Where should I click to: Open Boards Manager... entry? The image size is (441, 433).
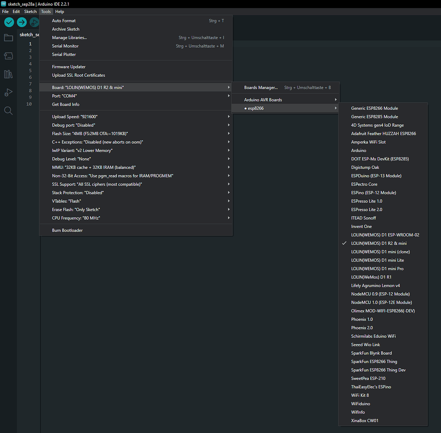point(261,88)
